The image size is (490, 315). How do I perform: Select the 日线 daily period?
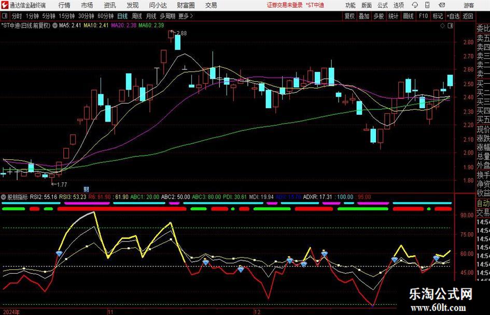click(x=122, y=16)
